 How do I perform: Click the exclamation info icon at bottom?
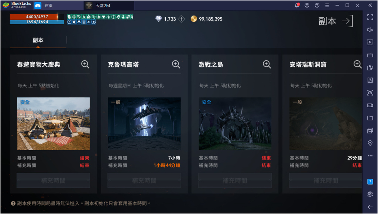coord(13,203)
